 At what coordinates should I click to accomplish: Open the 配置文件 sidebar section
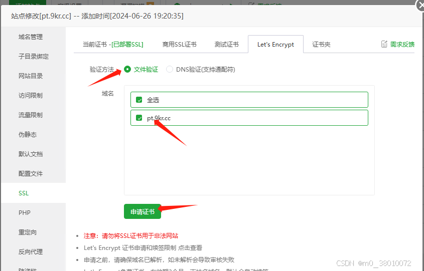(31, 173)
